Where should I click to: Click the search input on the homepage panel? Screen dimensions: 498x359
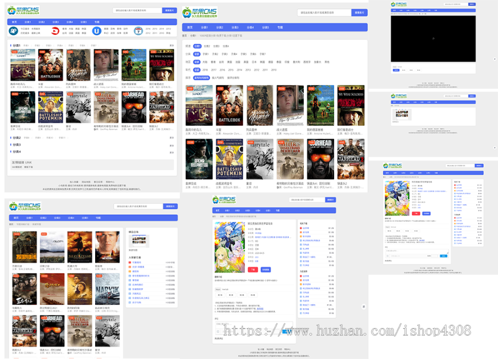pyautogui.click(x=137, y=11)
